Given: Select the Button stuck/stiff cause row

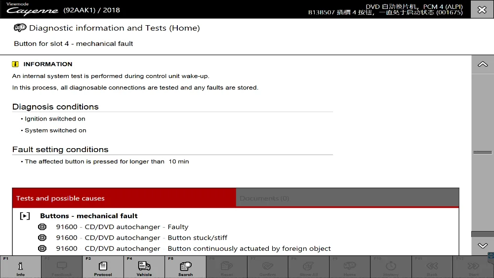Looking at the screenshot, I should 141,238.
